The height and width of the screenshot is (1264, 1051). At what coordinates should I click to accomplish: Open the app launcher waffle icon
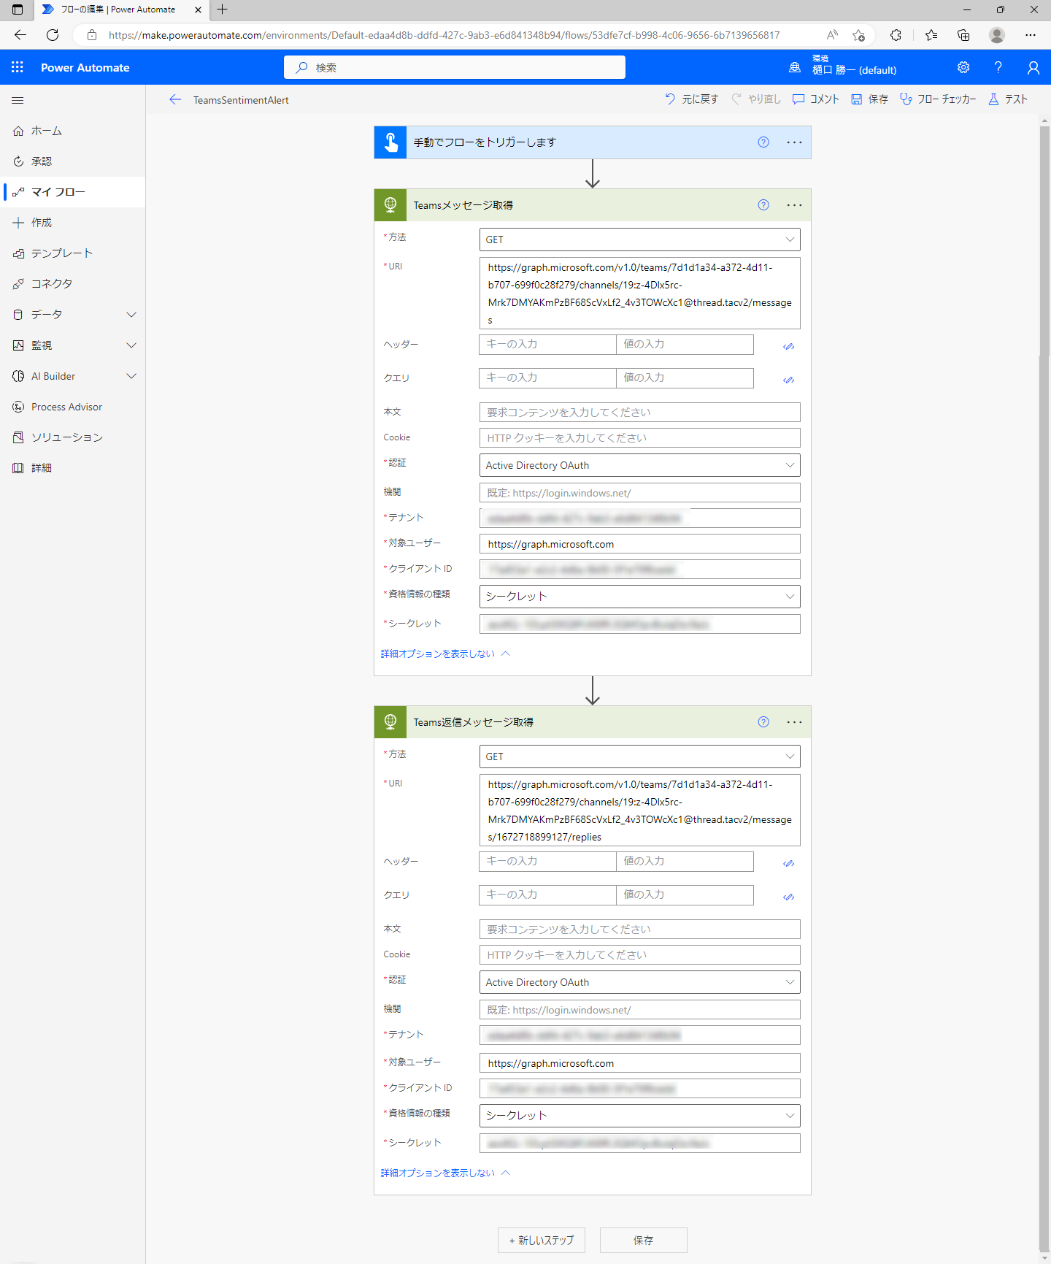pos(18,67)
